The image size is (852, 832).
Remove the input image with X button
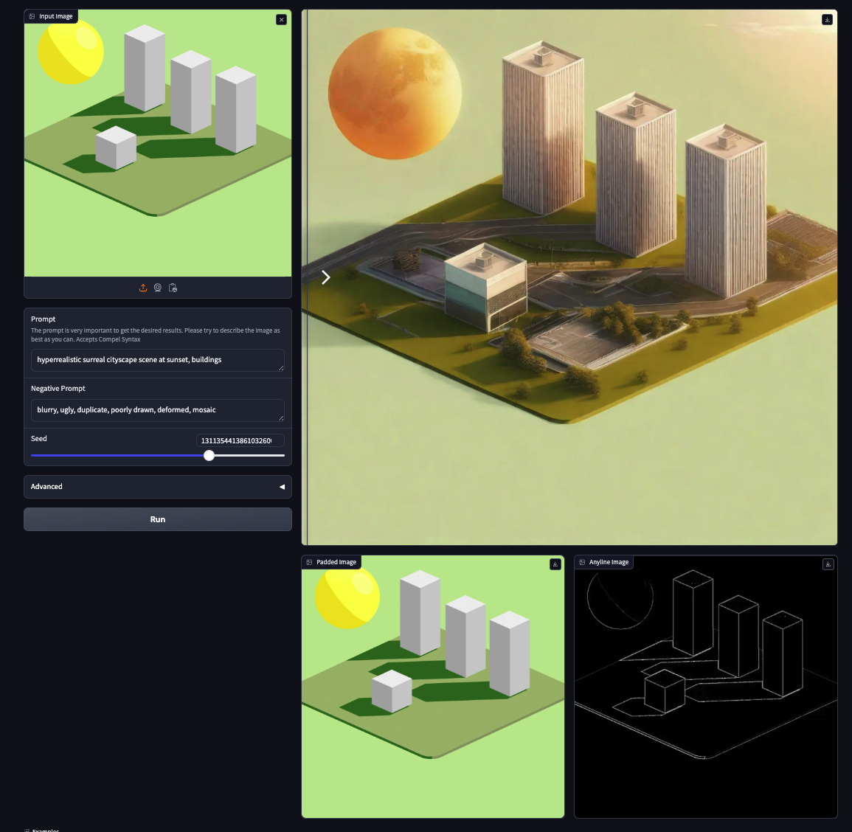(281, 20)
